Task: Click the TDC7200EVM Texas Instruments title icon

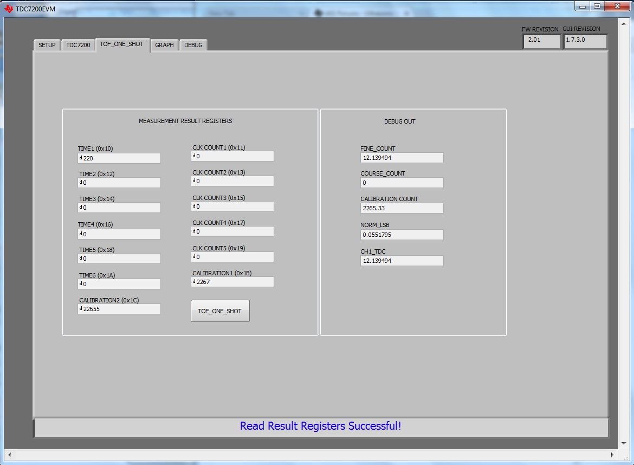Action: click(9, 9)
